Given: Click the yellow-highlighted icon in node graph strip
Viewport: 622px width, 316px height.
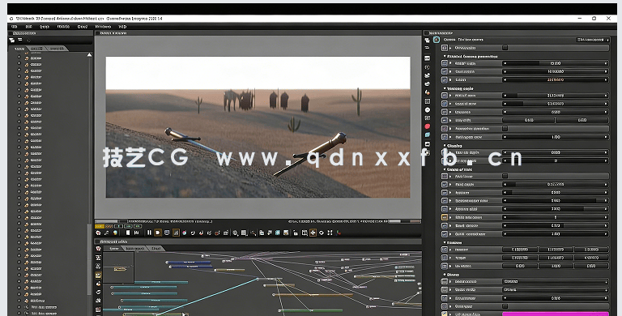Looking at the screenshot, I should pos(98,275).
